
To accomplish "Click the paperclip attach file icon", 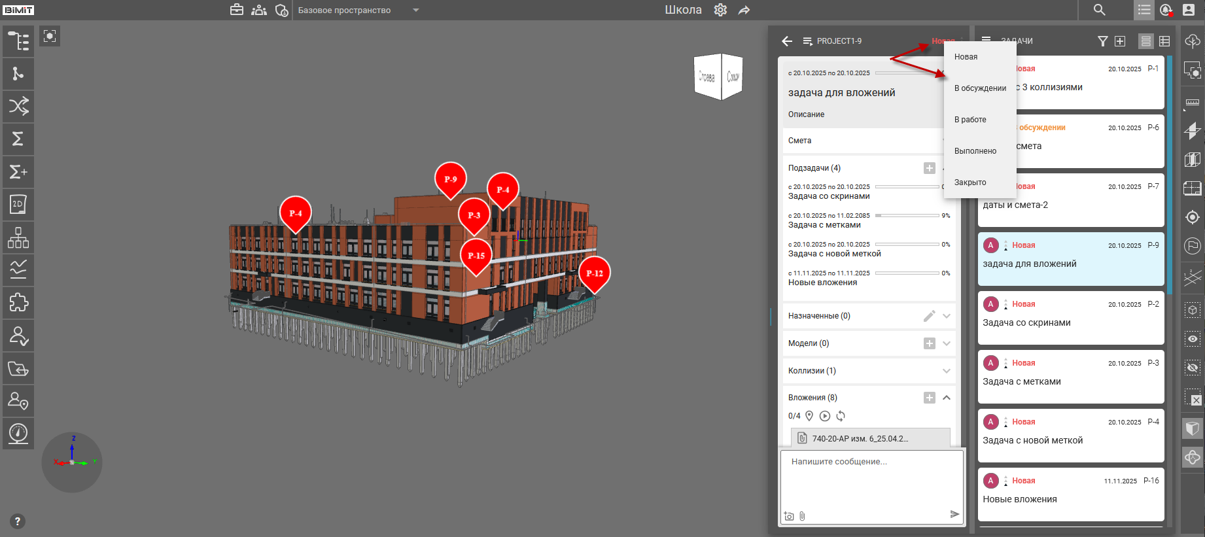I will (x=802, y=516).
